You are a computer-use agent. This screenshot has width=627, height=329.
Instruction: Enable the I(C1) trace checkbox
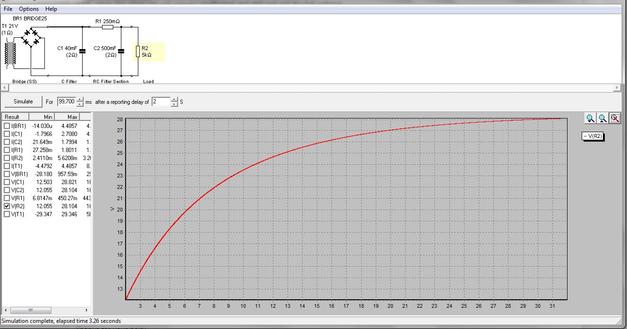[x=7, y=134]
